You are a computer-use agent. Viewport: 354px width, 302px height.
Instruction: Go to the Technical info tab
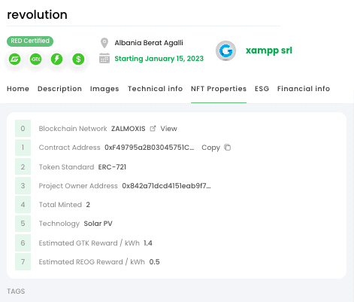(155, 89)
